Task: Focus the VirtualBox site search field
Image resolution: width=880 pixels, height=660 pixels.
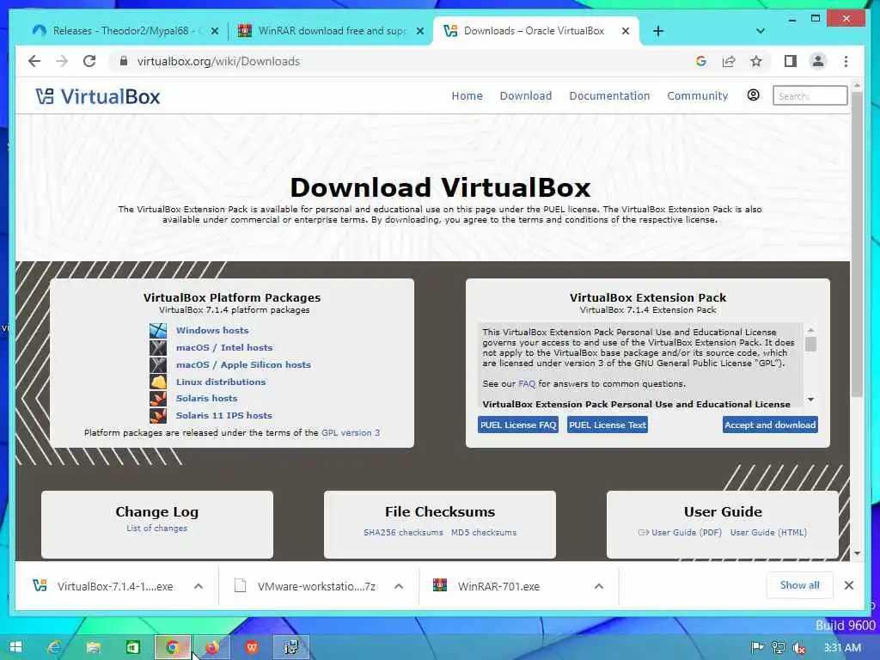Action: click(810, 96)
